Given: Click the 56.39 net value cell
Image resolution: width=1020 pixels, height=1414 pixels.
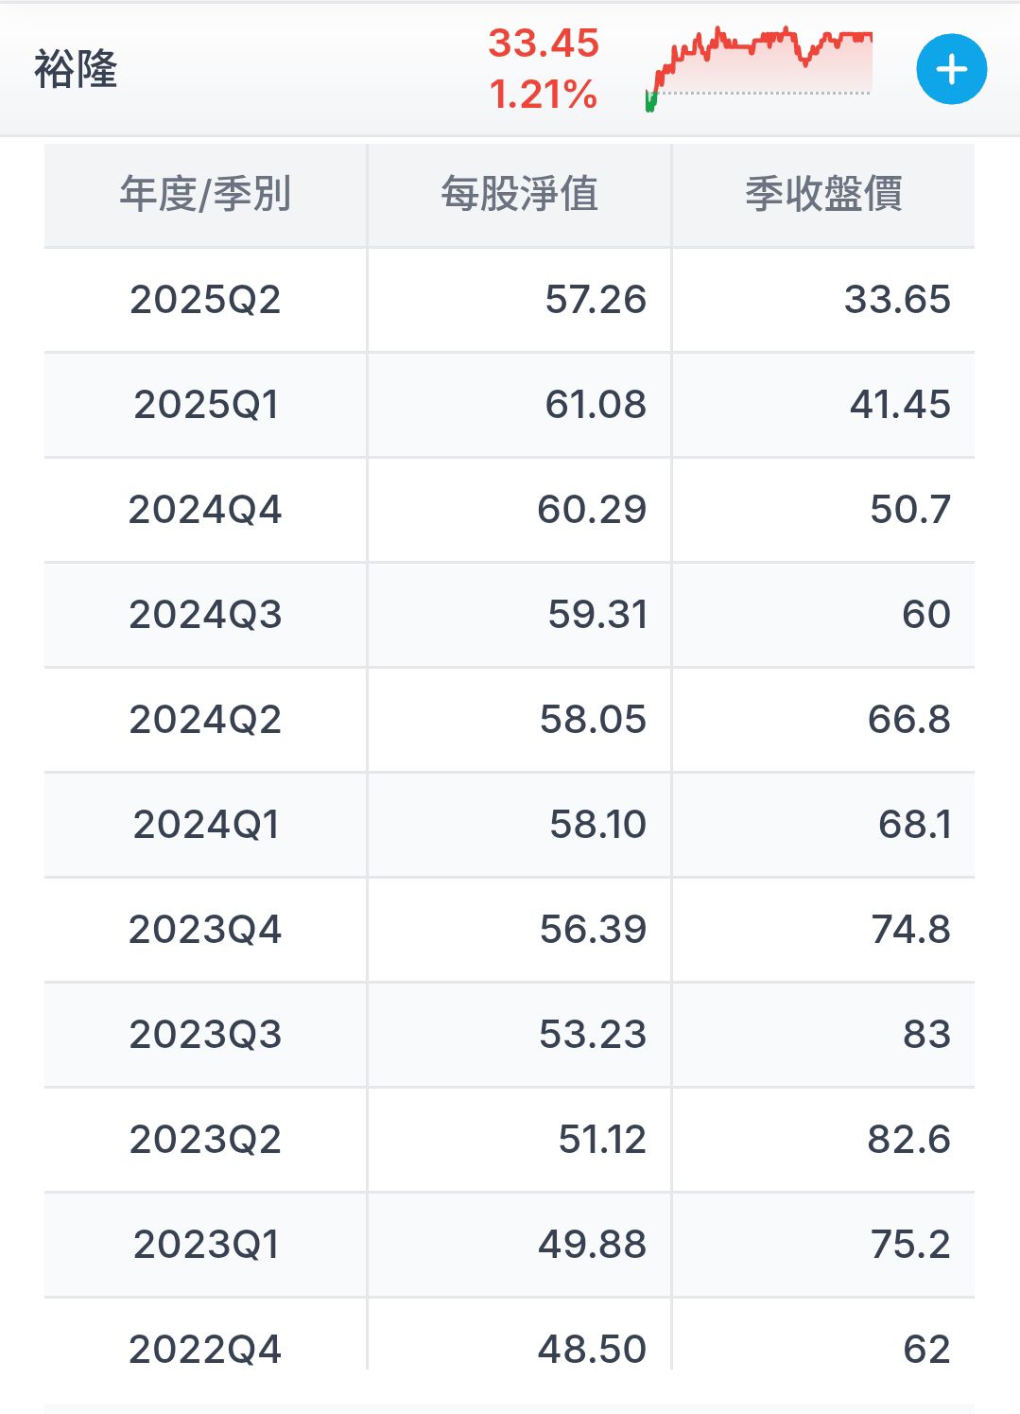Looking at the screenshot, I should 519,930.
